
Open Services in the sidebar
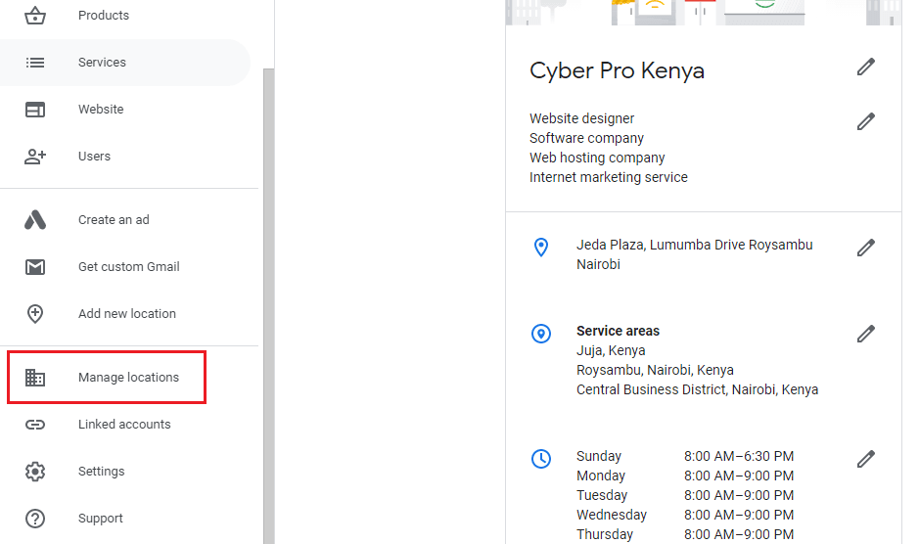102,63
